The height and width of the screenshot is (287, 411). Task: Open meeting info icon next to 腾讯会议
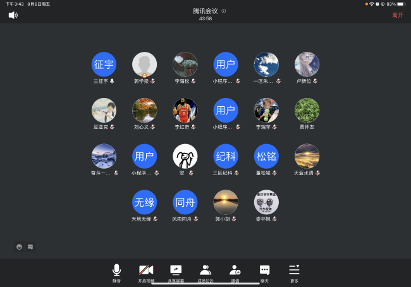(x=224, y=11)
